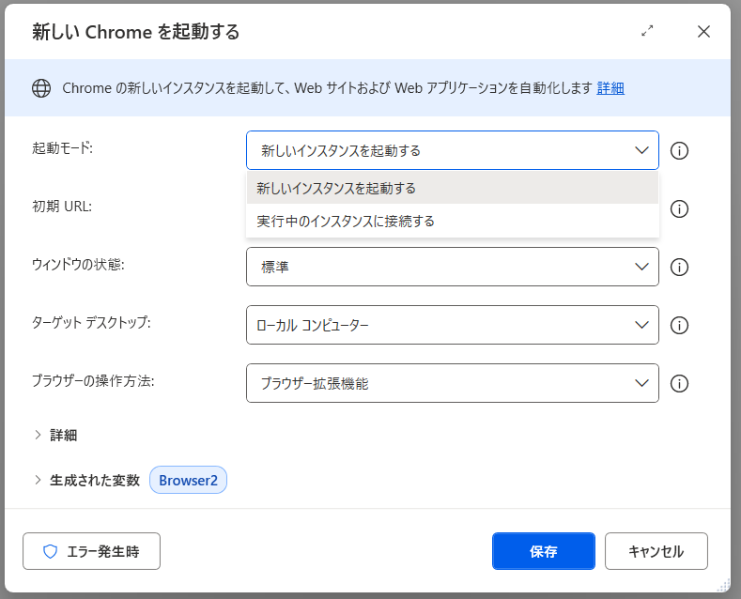Open the ブラウザーの操作方法 dropdown
Screen dimensions: 741x599
click(453, 383)
